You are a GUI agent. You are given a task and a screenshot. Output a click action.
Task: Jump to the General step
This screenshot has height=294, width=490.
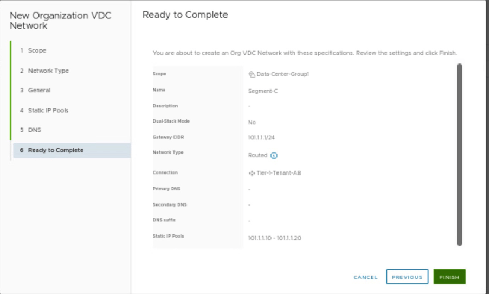39,90
